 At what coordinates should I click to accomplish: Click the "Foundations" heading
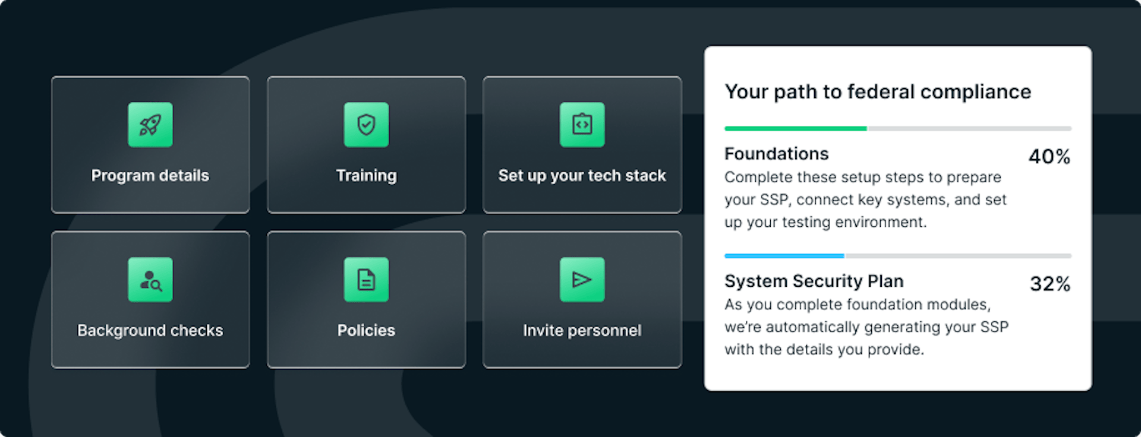tap(776, 154)
